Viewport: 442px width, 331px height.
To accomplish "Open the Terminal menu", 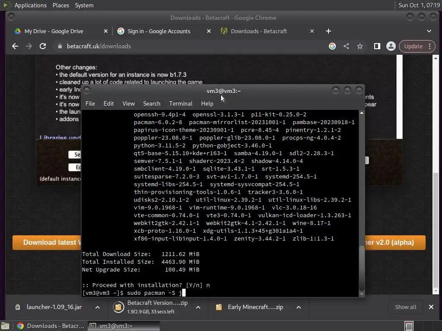I will click(x=181, y=103).
